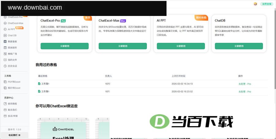Screen dimensions: 276x139
Task: Select timestamp 2026-02-02 16:23:52
Action: pos(182,92)
